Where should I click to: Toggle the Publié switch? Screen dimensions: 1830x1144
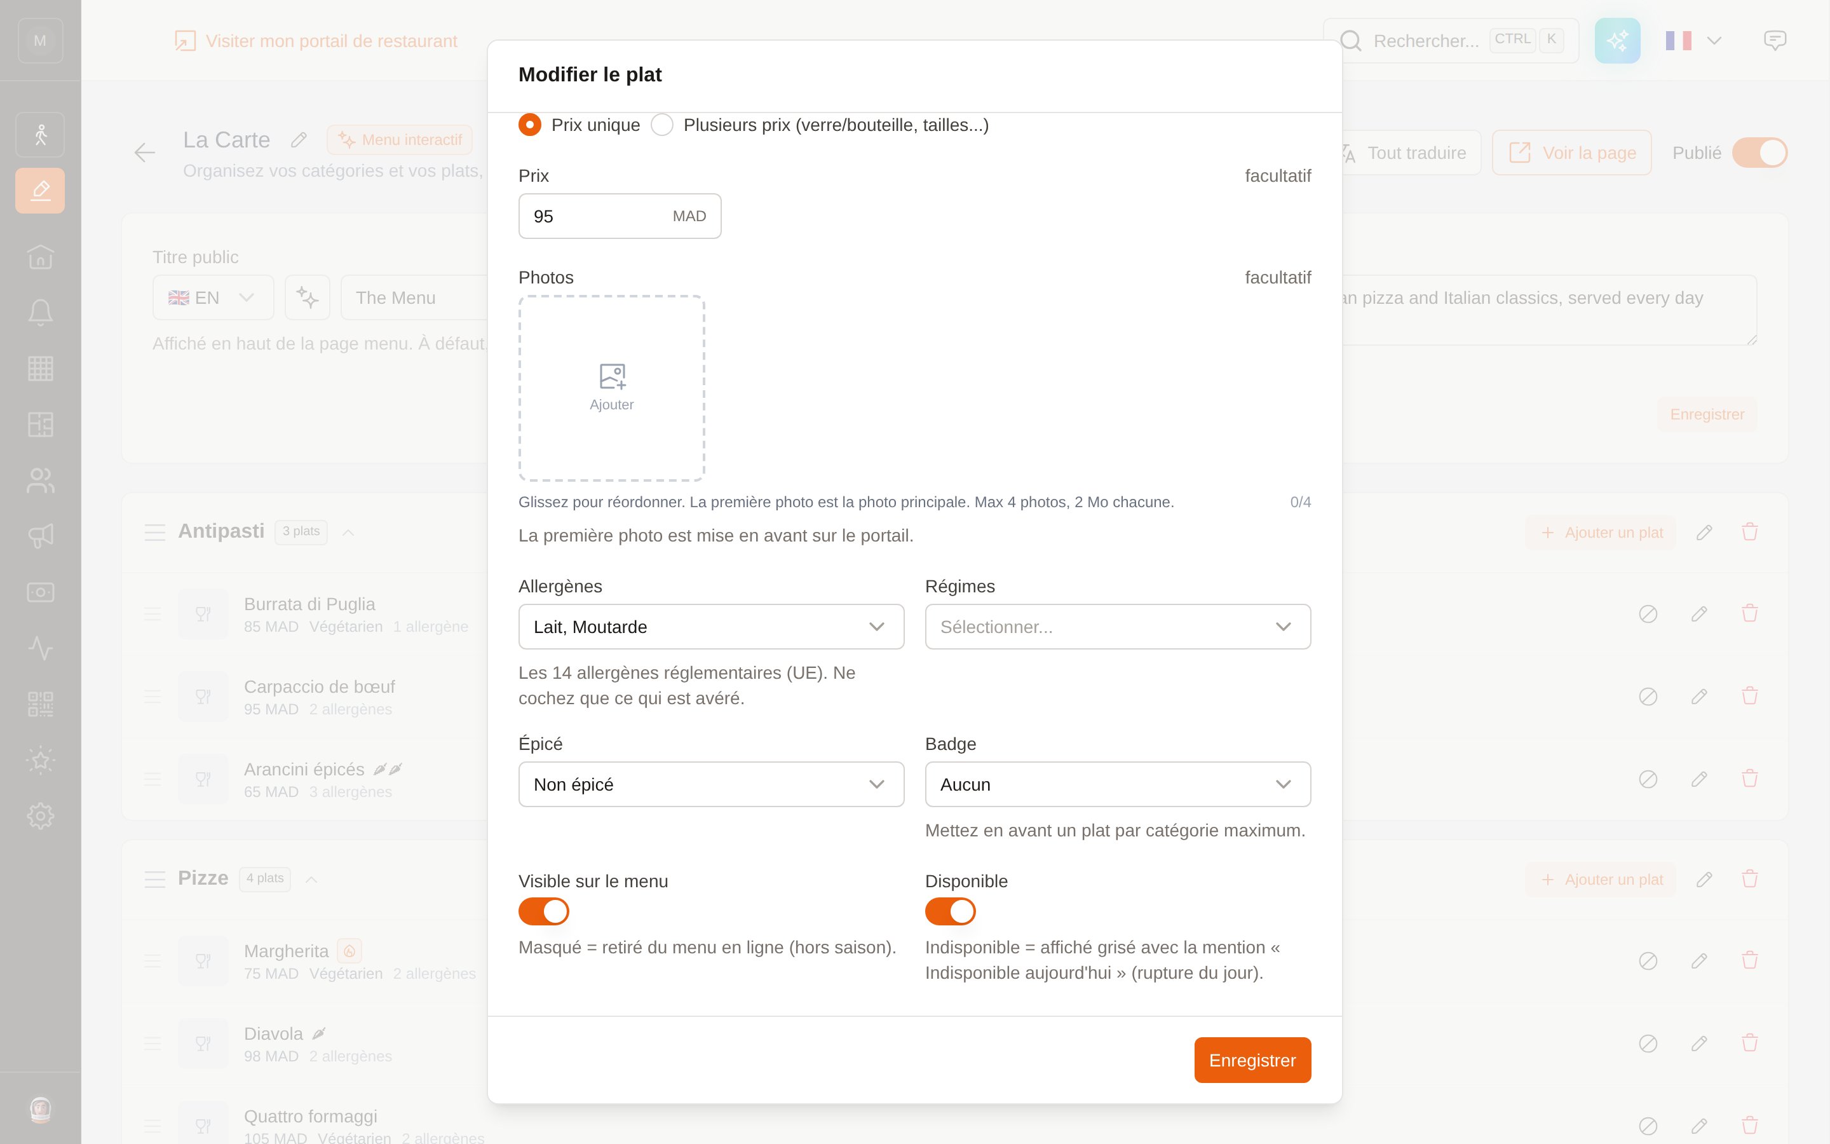[1759, 153]
